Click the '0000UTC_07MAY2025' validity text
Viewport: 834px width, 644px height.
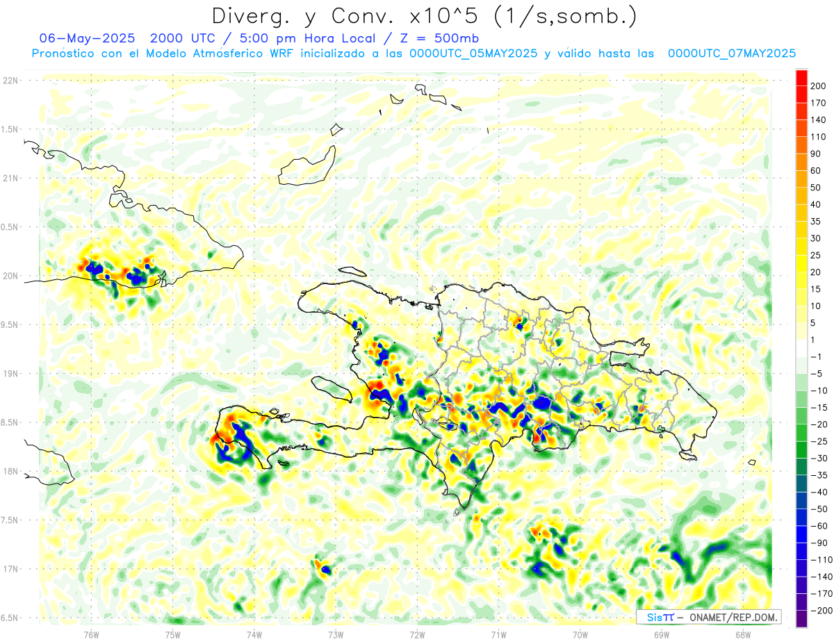coord(731,53)
